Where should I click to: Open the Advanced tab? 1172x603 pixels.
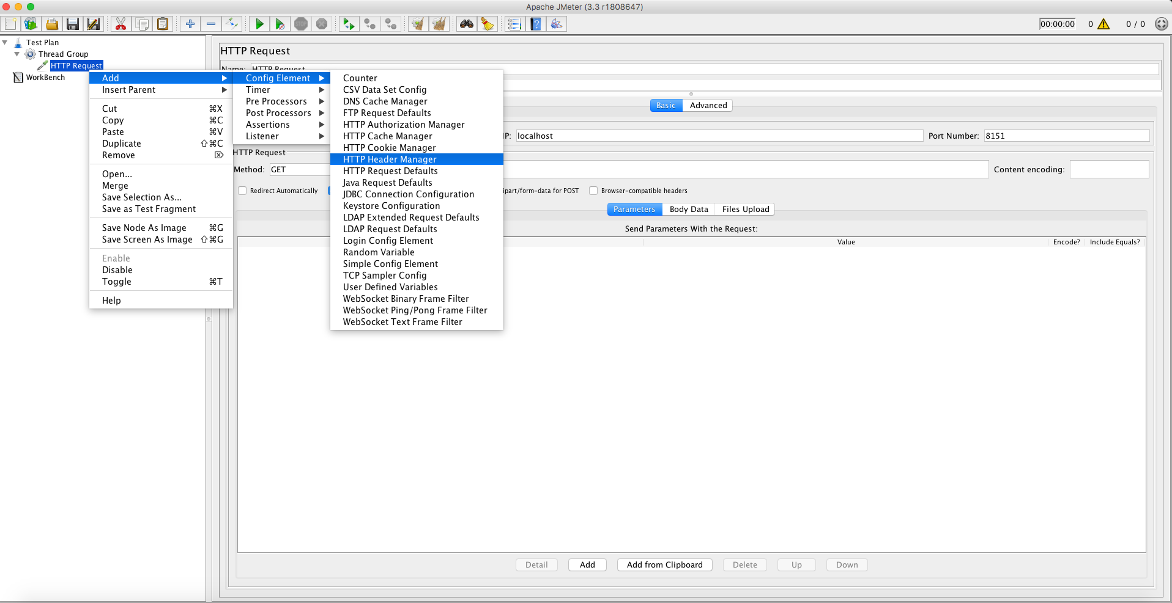click(708, 105)
